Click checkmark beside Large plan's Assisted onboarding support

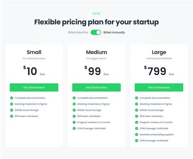coord(136,135)
